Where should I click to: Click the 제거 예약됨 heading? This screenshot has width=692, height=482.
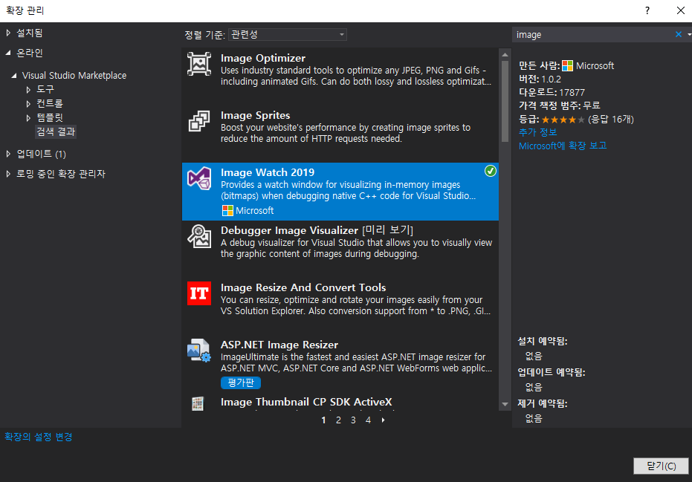coord(543,403)
